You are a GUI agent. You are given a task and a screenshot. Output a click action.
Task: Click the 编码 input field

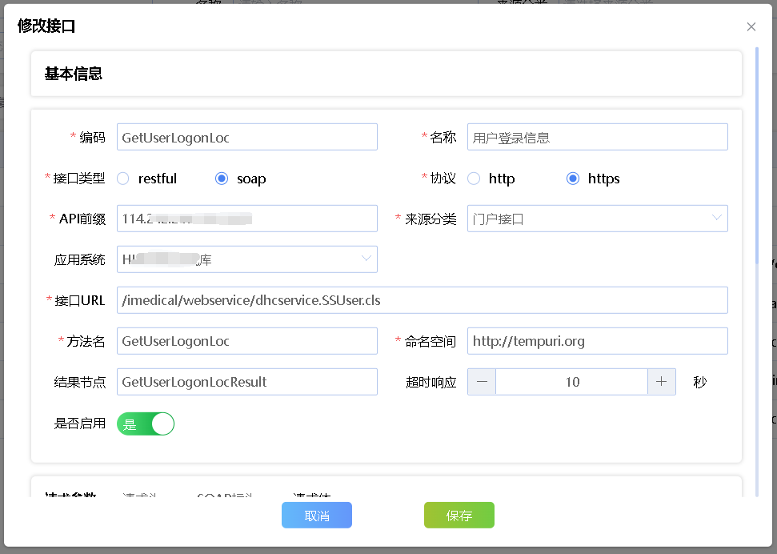[x=246, y=137]
